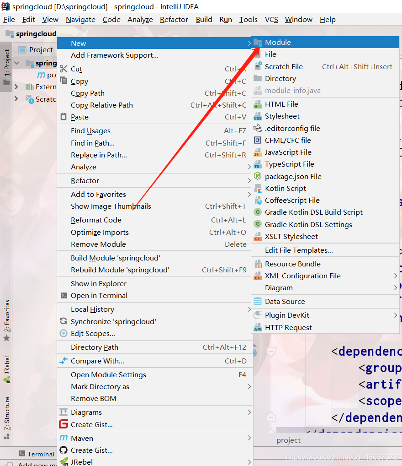Click the TypeScript File icon
Viewport: 402px width, 466px height.
pos(258,164)
